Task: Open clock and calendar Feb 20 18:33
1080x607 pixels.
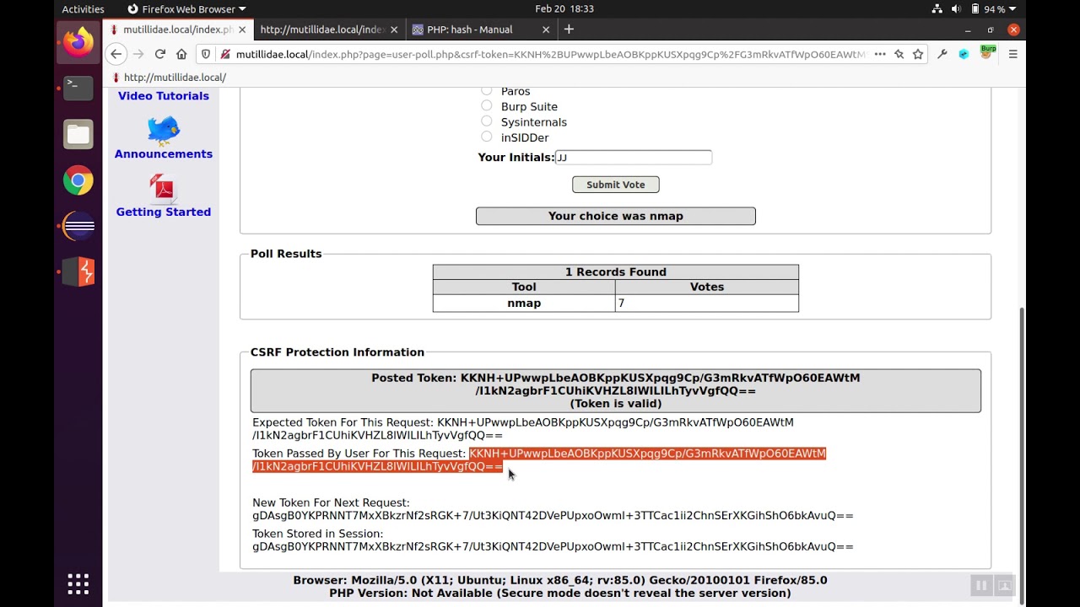Action: (x=564, y=8)
